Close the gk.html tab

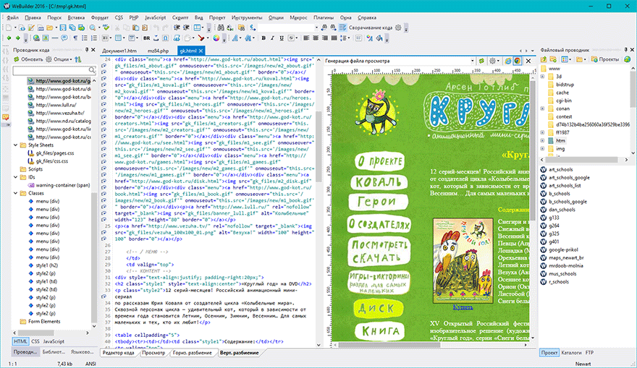pyautogui.click(x=201, y=51)
